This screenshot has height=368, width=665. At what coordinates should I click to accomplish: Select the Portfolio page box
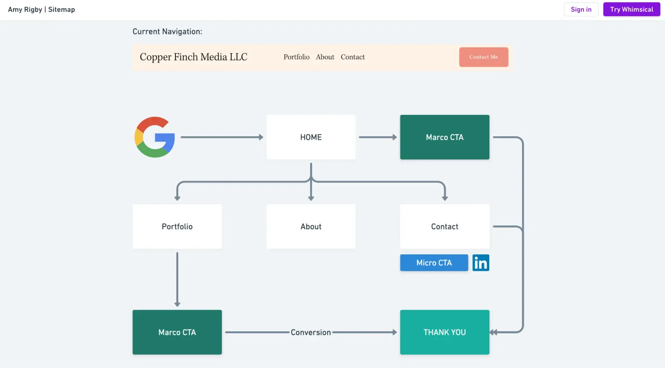(177, 226)
